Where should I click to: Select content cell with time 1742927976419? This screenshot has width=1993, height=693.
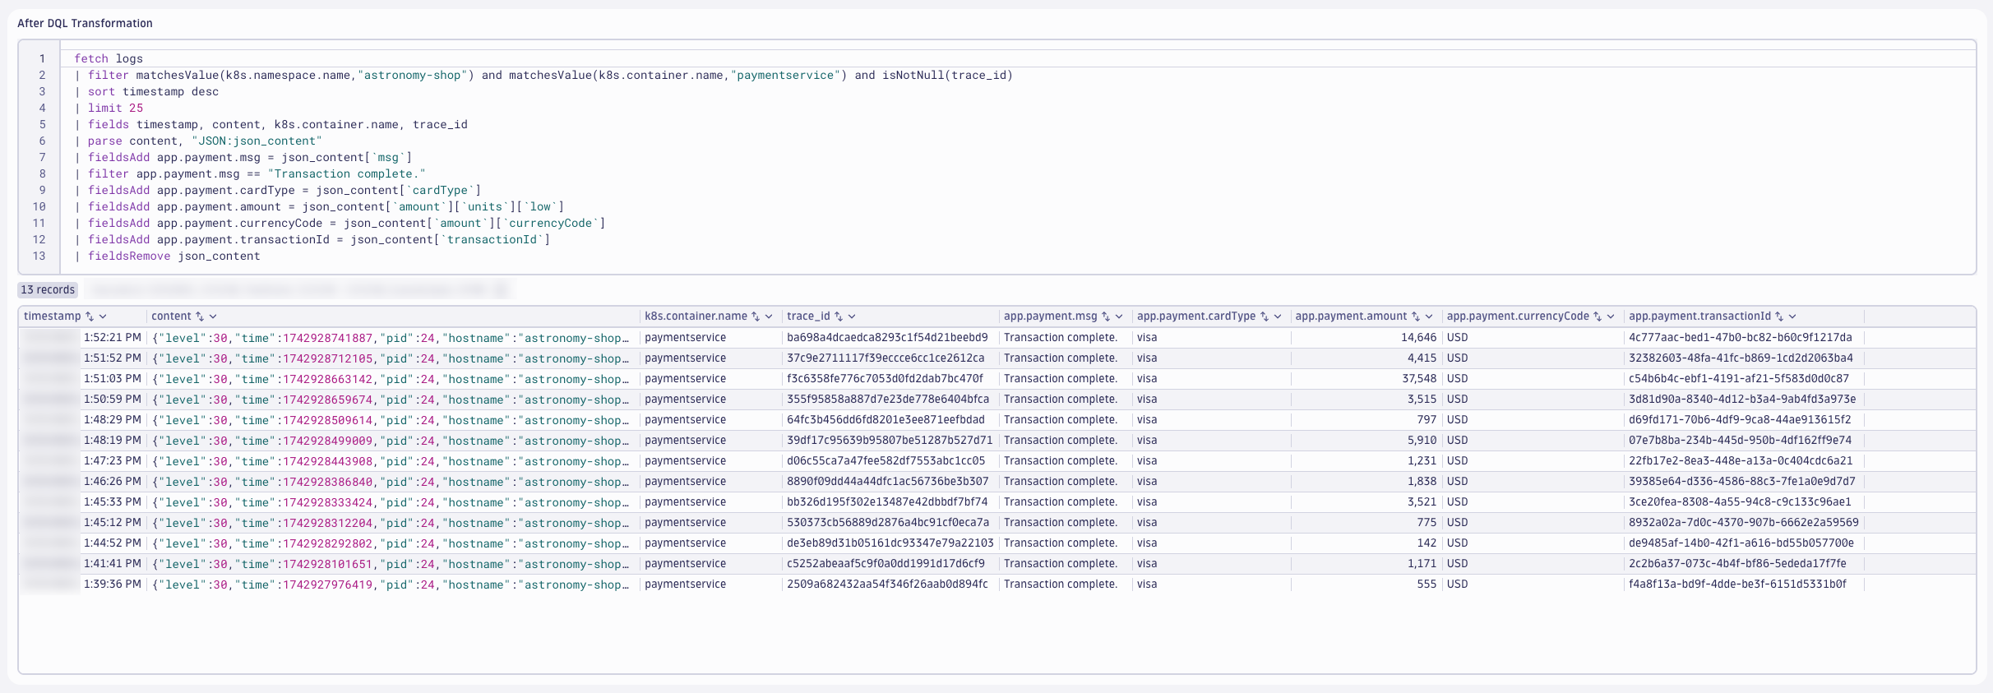(391, 584)
